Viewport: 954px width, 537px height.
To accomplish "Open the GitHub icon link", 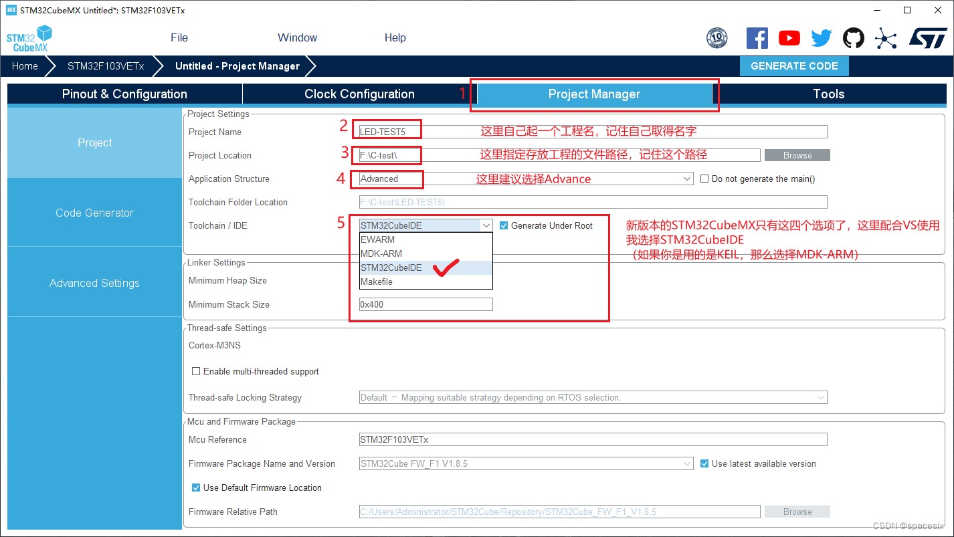I will [853, 38].
